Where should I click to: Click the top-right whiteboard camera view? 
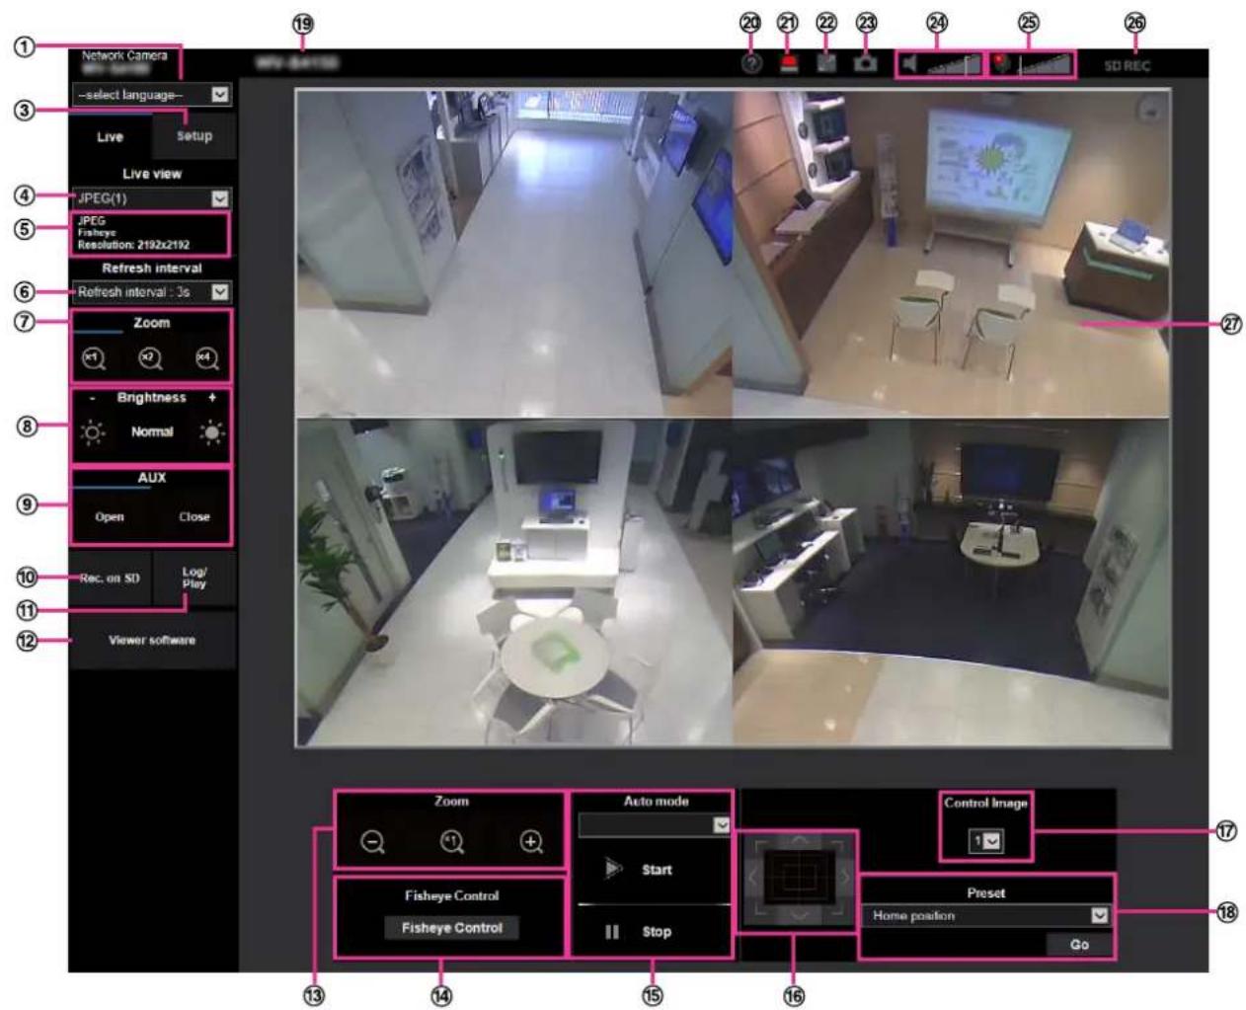(951, 254)
